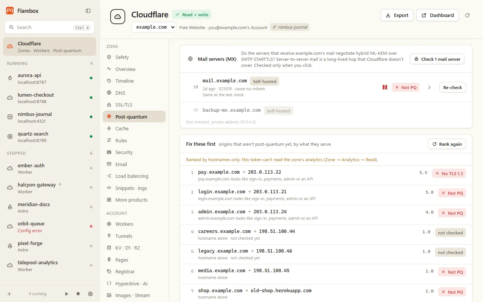Viewport: 483px width, 302px height.
Task: Select the lumen-checkout project
Action: tap(49, 98)
